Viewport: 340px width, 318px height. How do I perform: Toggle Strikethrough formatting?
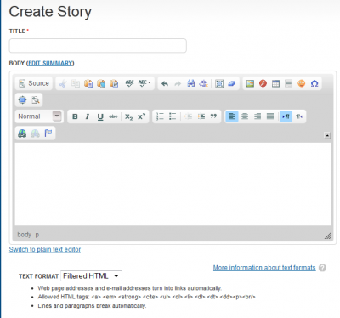(113, 116)
